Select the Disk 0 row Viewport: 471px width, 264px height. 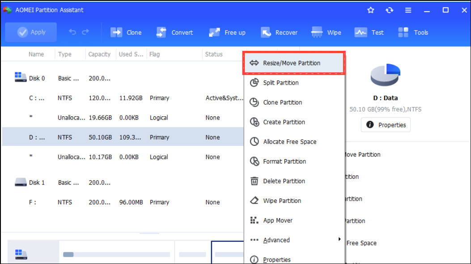click(x=123, y=78)
